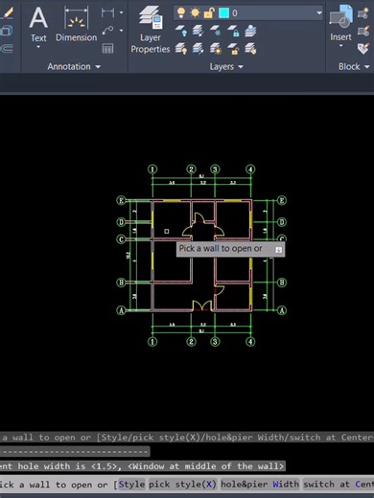
Task: Click Turn All Layers On icon
Action: pyautogui.click(x=181, y=49)
